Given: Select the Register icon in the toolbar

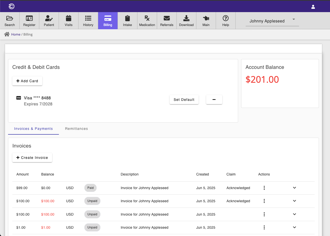Looking at the screenshot, I should click(x=29, y=20).
